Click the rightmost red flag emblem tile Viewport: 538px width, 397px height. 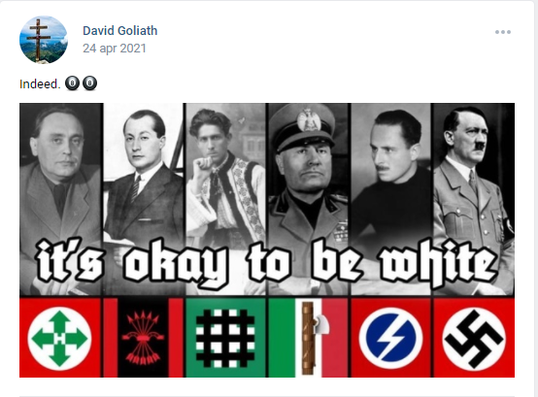tap(474, 338)
